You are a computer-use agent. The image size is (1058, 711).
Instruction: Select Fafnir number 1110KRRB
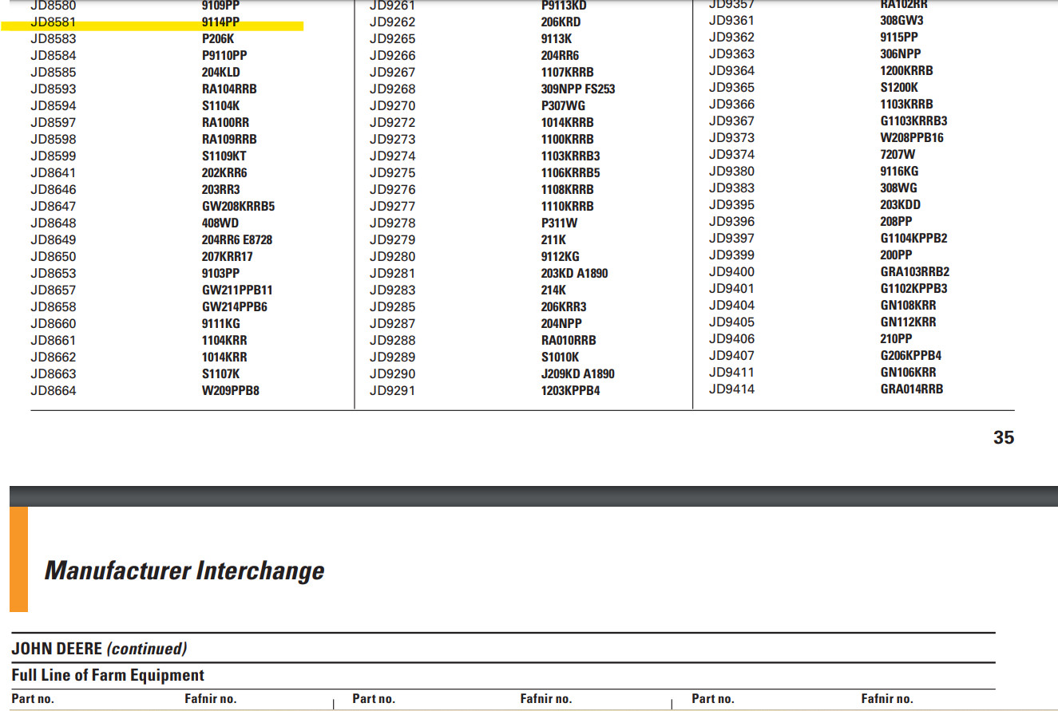pos(568,207)
